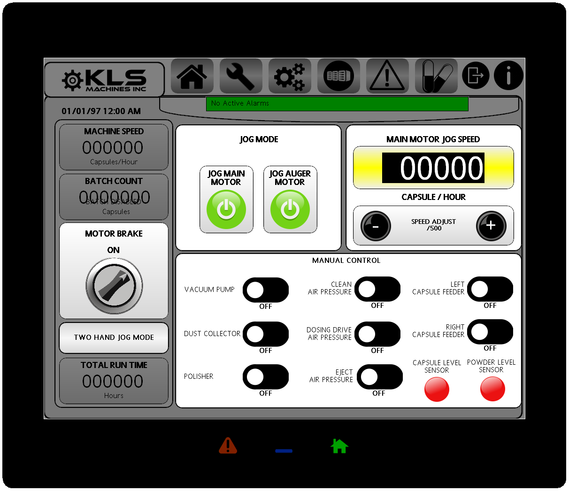
Task: Open the Home screen icon
Action: 192,76
